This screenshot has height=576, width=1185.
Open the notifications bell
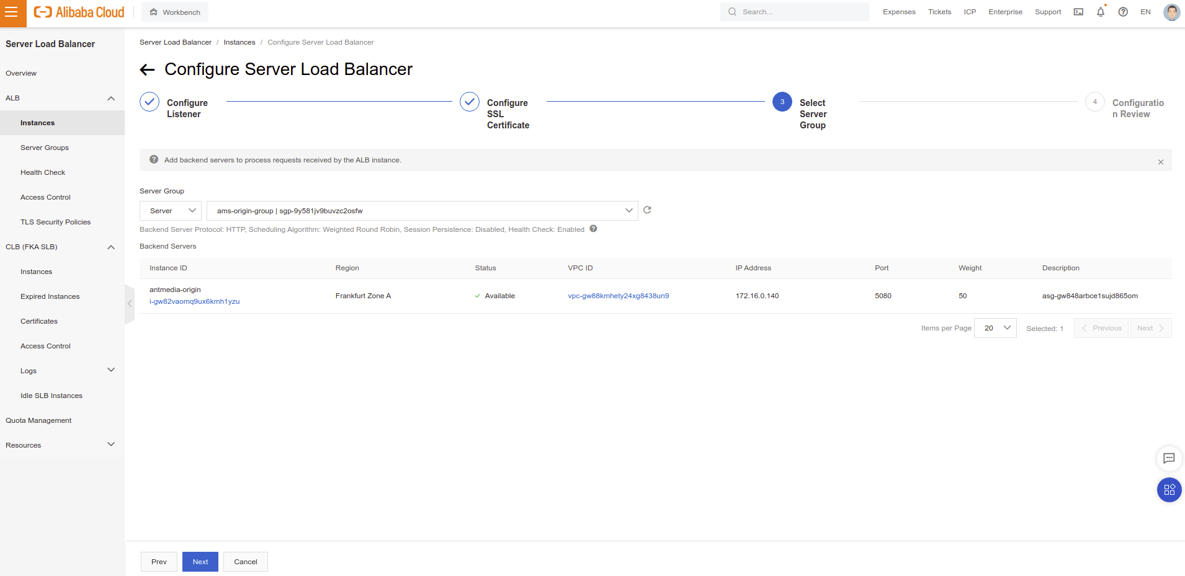coord(1101,12)
